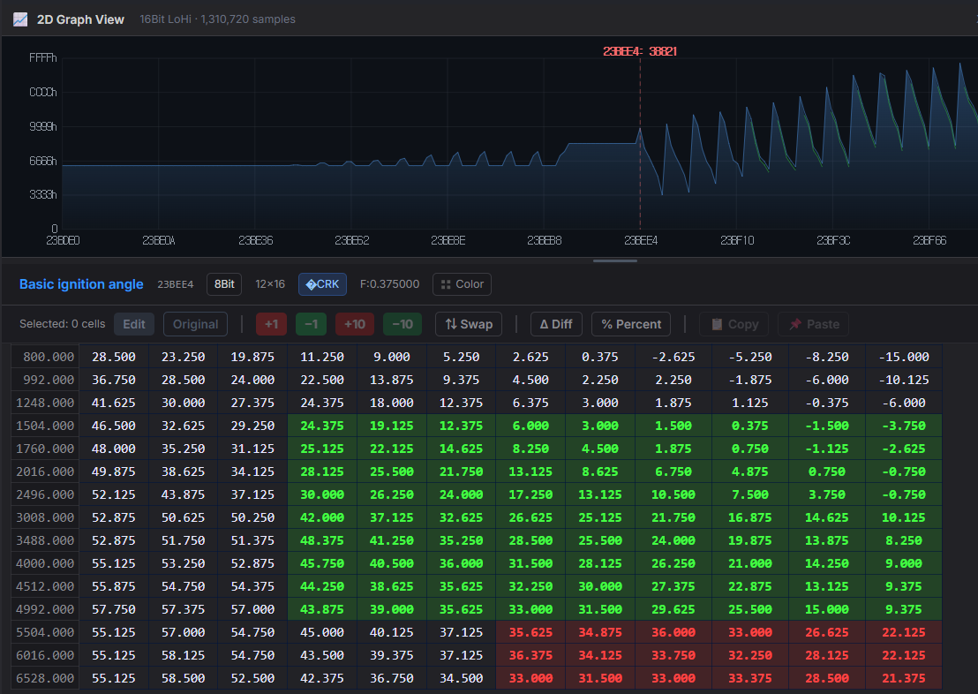Viewport: 978px width, 694px height.
Task: Switch the 8Bit data format button
Action: (x=224, y=284)
